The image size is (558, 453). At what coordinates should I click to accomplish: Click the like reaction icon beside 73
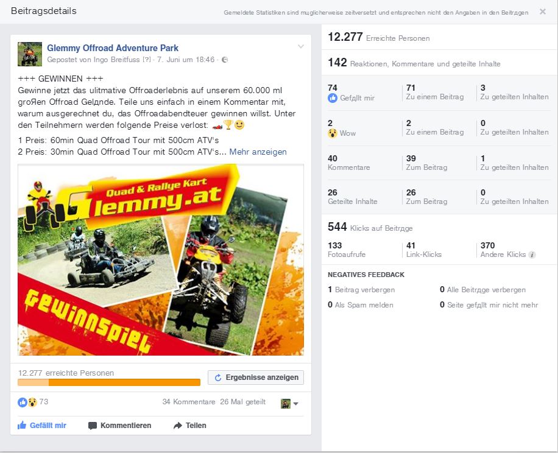23,402
